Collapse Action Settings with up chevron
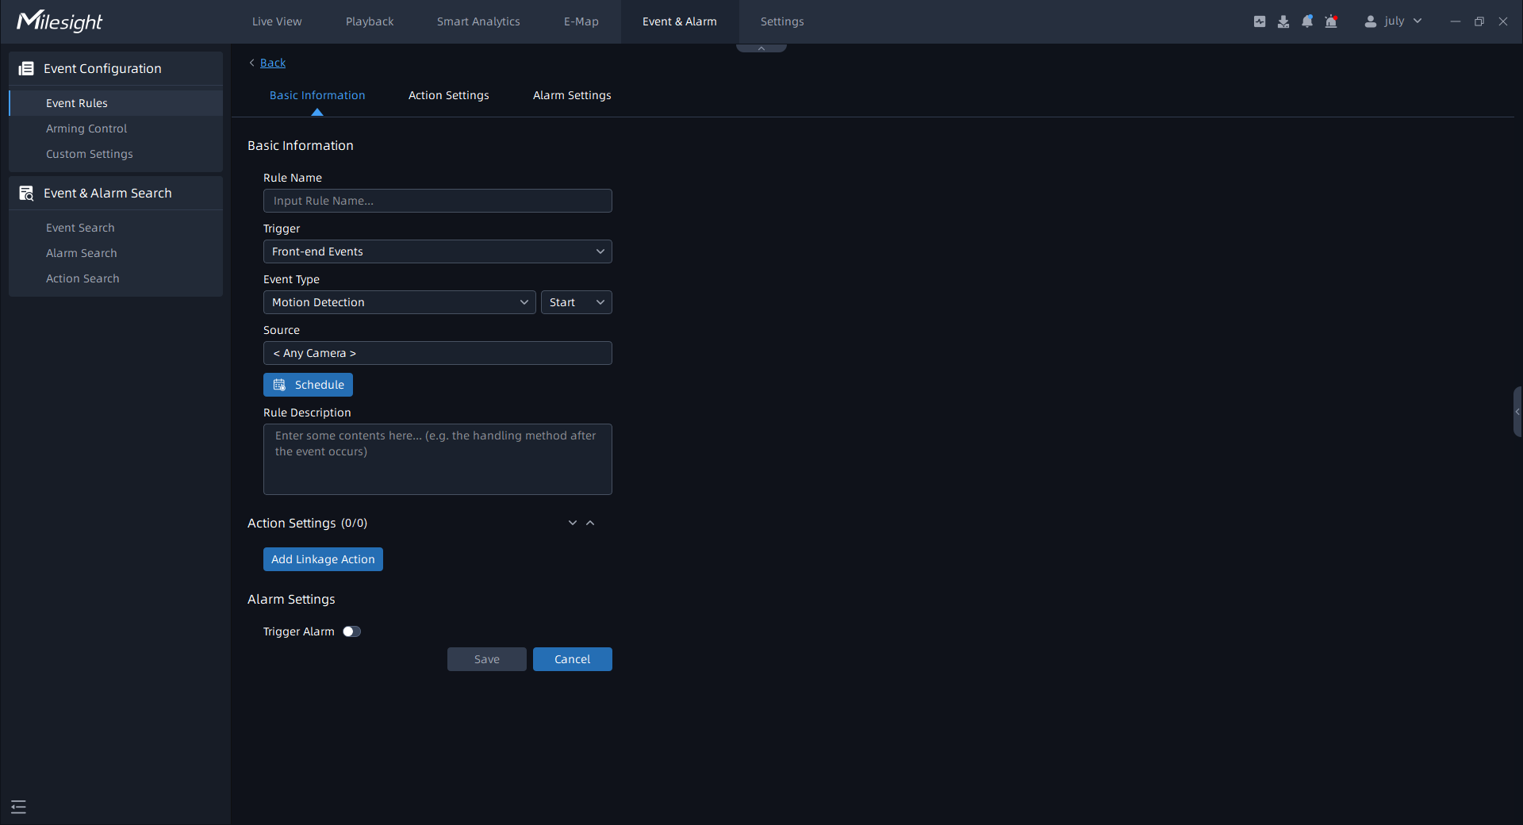This screenshot has width=1523, height=825. click(590, 523)
